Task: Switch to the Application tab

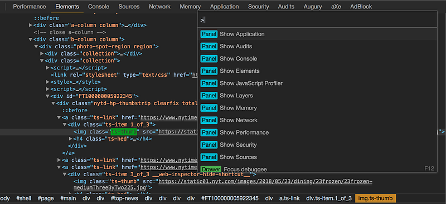Action: click(225, 7)
